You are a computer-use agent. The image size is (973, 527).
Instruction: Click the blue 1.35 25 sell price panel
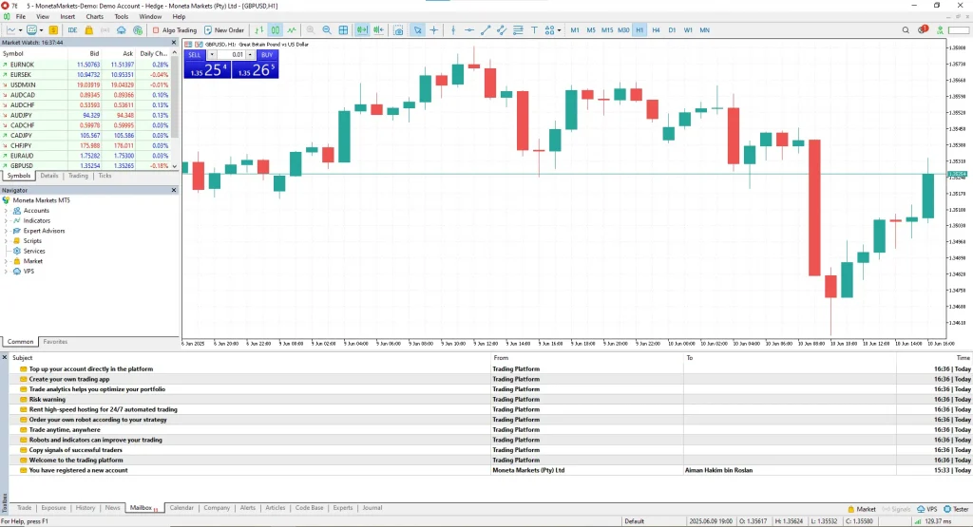tap(207, 69)
